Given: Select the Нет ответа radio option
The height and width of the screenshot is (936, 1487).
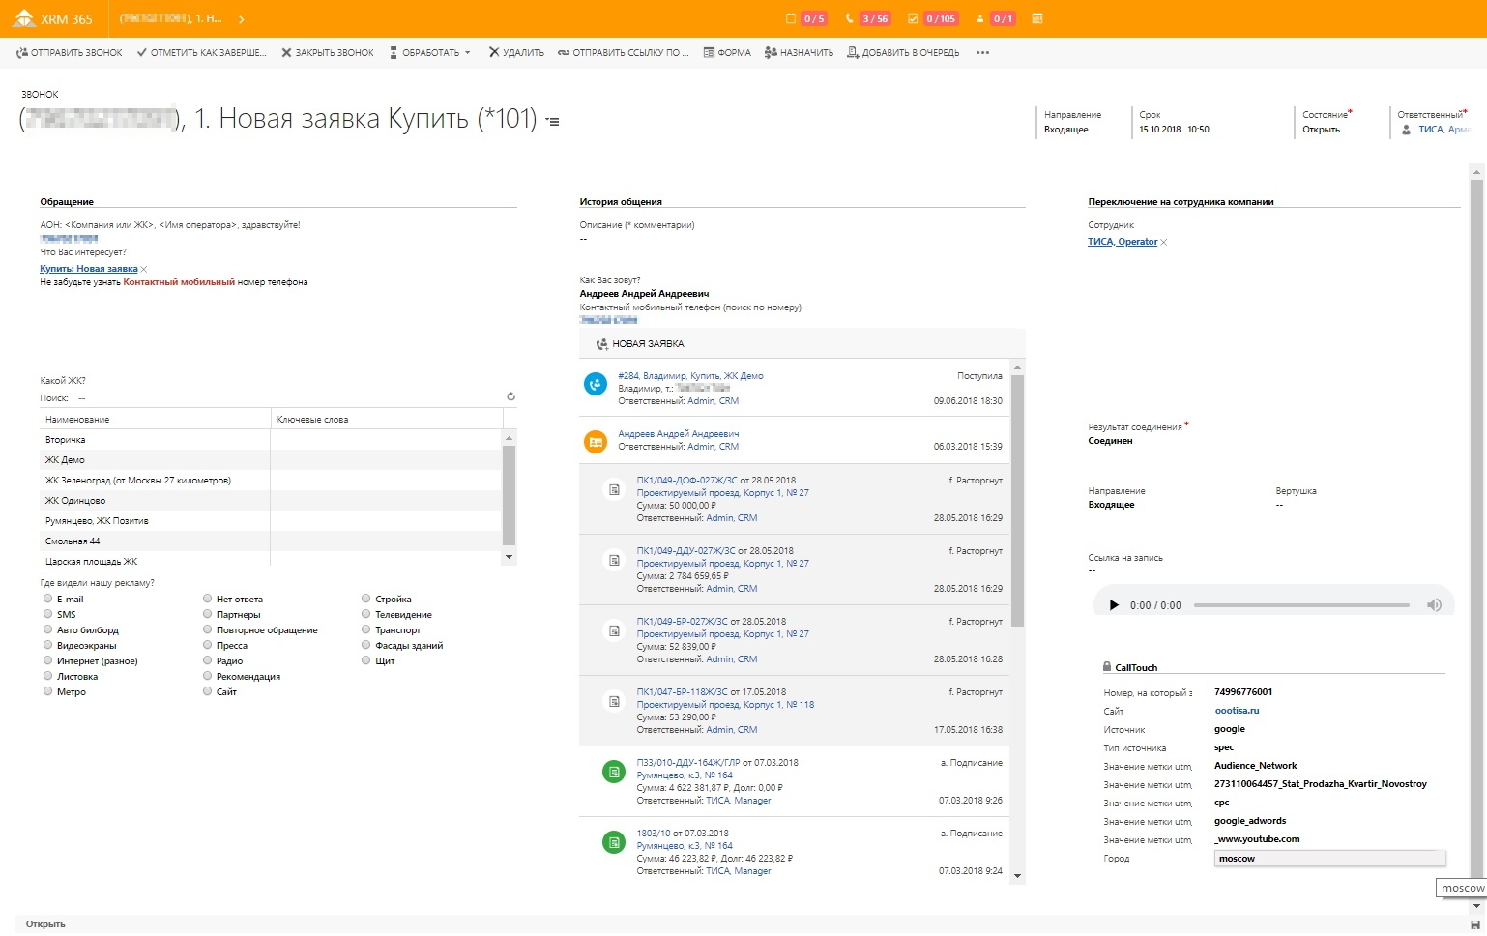Looking at the screenshot, I should coord(207,599).
